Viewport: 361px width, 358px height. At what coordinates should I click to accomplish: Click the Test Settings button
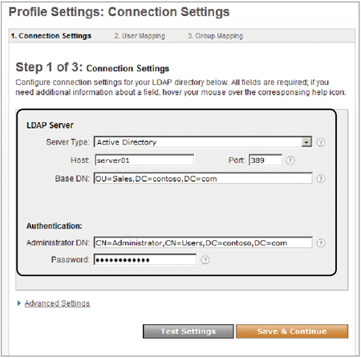[189, 332]
